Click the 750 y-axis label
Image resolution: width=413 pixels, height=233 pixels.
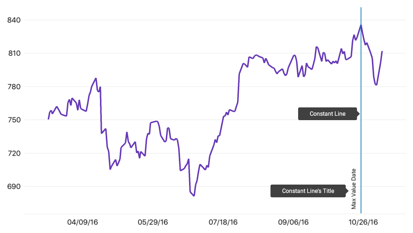coord(14,120)
